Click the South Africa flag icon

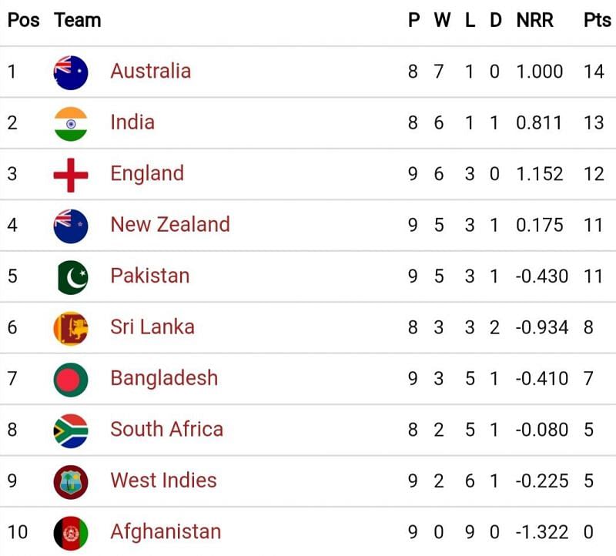tap(71, 430)
